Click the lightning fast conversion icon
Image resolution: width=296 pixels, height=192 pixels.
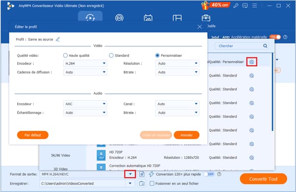[x=151, y=174]
